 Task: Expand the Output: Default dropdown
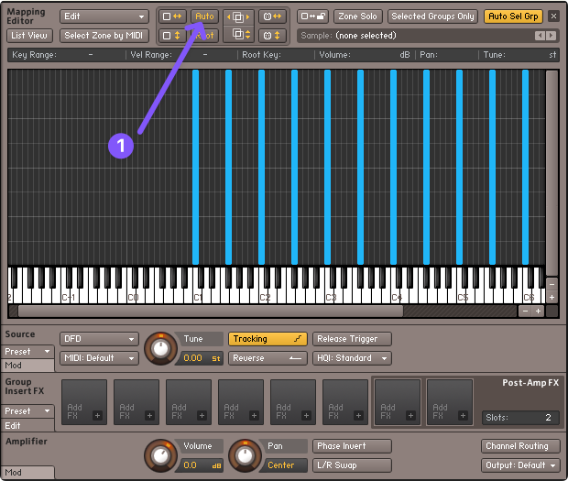[x=521, y=465]
